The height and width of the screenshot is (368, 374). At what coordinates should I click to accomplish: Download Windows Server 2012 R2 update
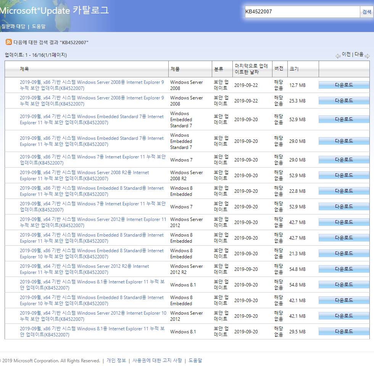click(x=344, y=269)
